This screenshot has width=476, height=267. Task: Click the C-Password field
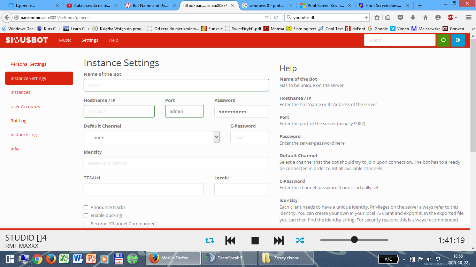pos(249,137)
